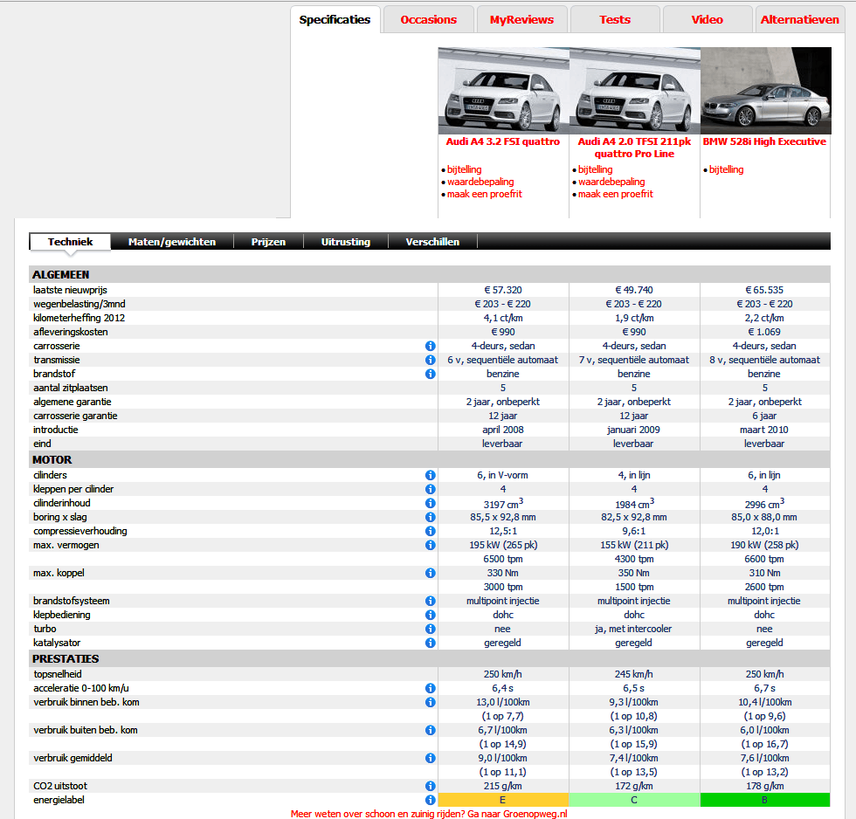Open info icon for cilinders row
856x819 pixels.
click(430, 475)
